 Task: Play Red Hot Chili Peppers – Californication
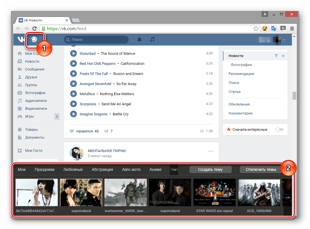pos(74,63)
